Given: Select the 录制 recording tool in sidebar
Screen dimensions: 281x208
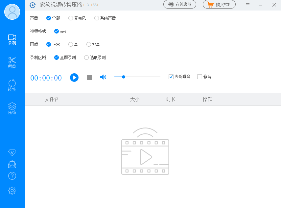Looking at the screenshot, I should pyautogui.click(x=12, y=39).
